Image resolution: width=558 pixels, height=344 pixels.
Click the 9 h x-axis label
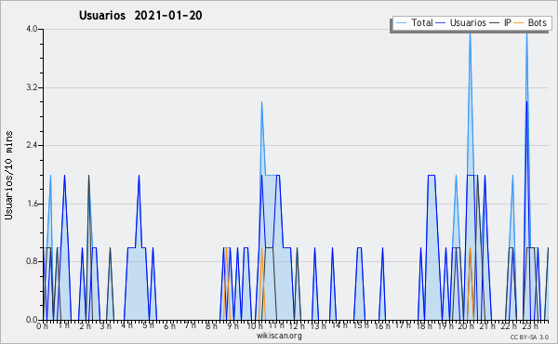pos(233,326)
